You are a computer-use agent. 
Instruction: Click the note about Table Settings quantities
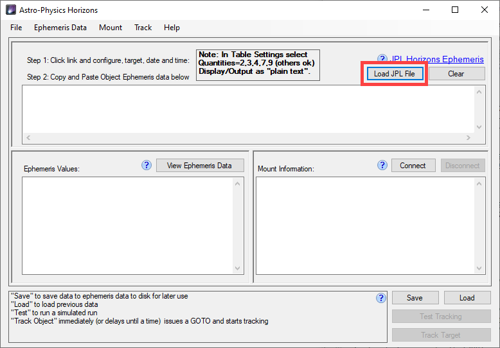(x=258, y=65)
